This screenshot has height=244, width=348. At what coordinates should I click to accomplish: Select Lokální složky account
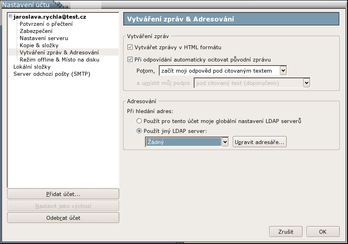32,67
